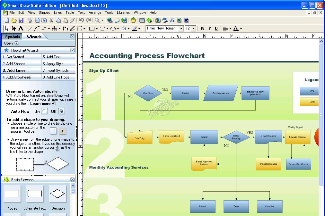Open the font size 12 dropdown
Screen dimensions: 325x216
tap(193, 29)
